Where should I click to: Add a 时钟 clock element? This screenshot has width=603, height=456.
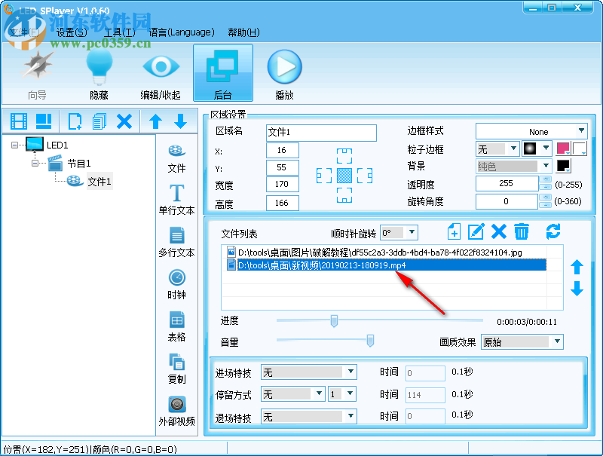176,283
